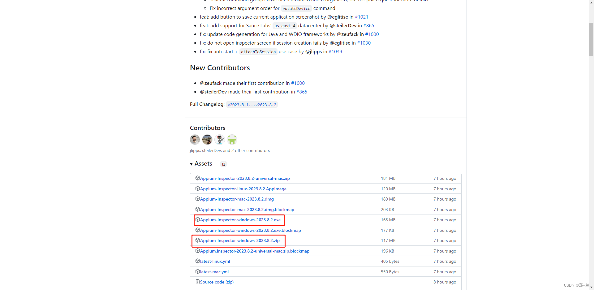The width and height of the screenshot is (594, 290).
Task: Click the package icon beside the linux AppImage asset
Action: tap(197, 189)
